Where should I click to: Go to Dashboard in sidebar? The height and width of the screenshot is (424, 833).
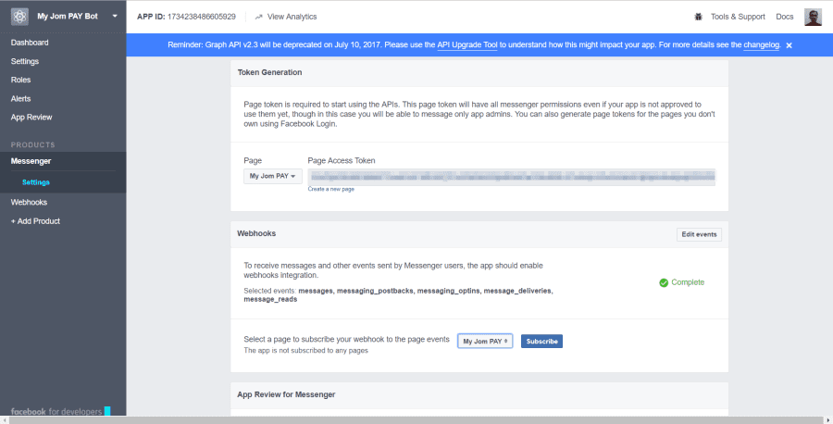30,43
